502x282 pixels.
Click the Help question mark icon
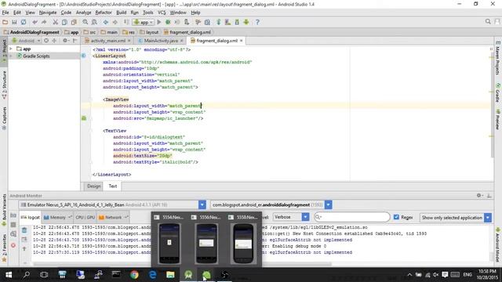[257, 22]
